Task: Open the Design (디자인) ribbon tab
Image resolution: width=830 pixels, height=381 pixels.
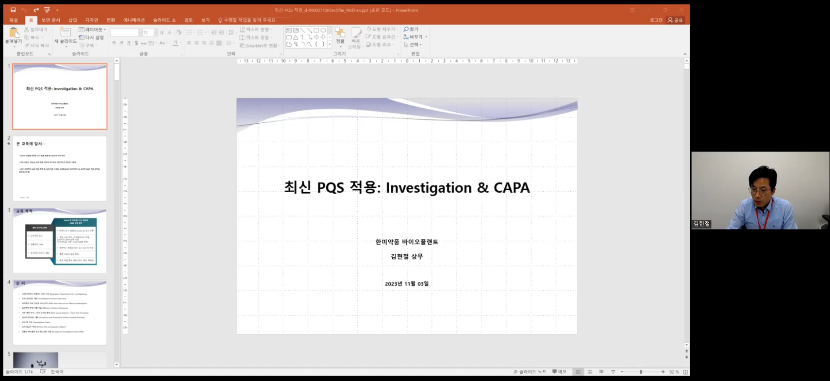Action: [92, 20]
